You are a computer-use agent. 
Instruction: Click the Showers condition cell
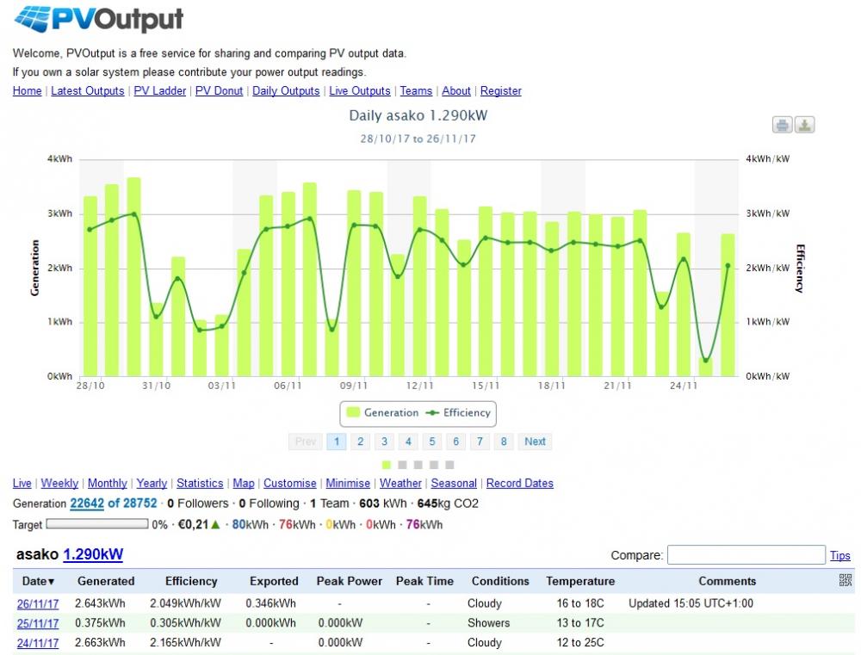(489, 623)
